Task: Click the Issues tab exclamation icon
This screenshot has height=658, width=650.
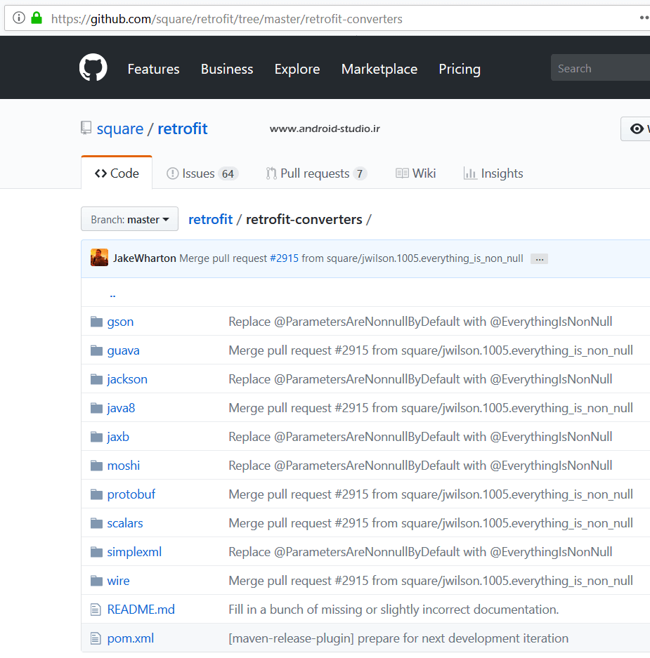Action: click(173, 173)
